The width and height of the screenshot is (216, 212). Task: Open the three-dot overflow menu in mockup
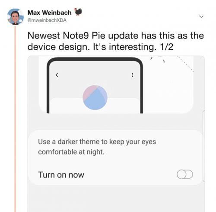[133, 75]
